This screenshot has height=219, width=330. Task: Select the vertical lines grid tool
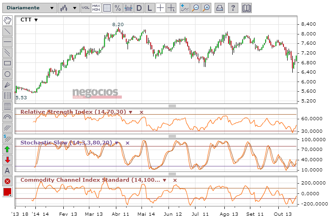(x=7, y=96)
